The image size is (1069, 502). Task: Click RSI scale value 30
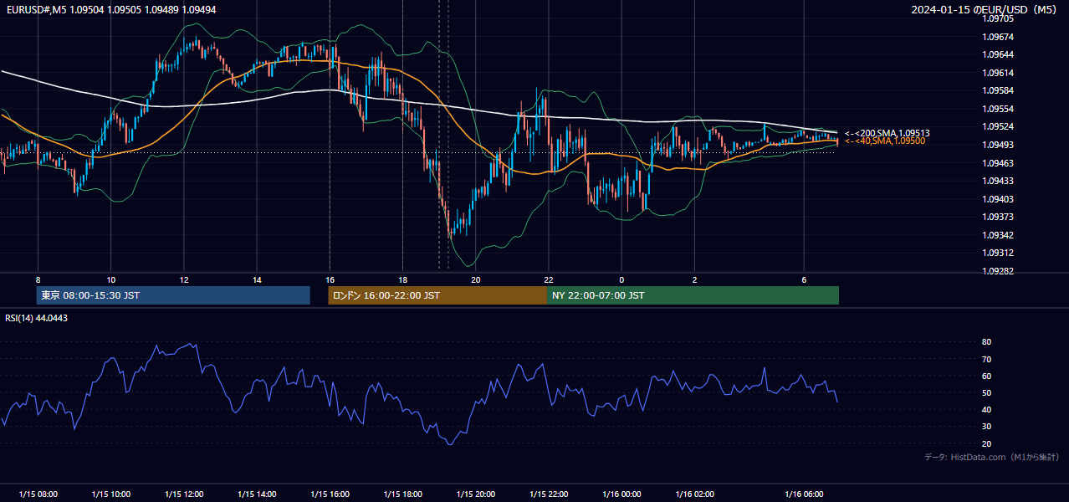pyautogui.click(x=986, y=427)
